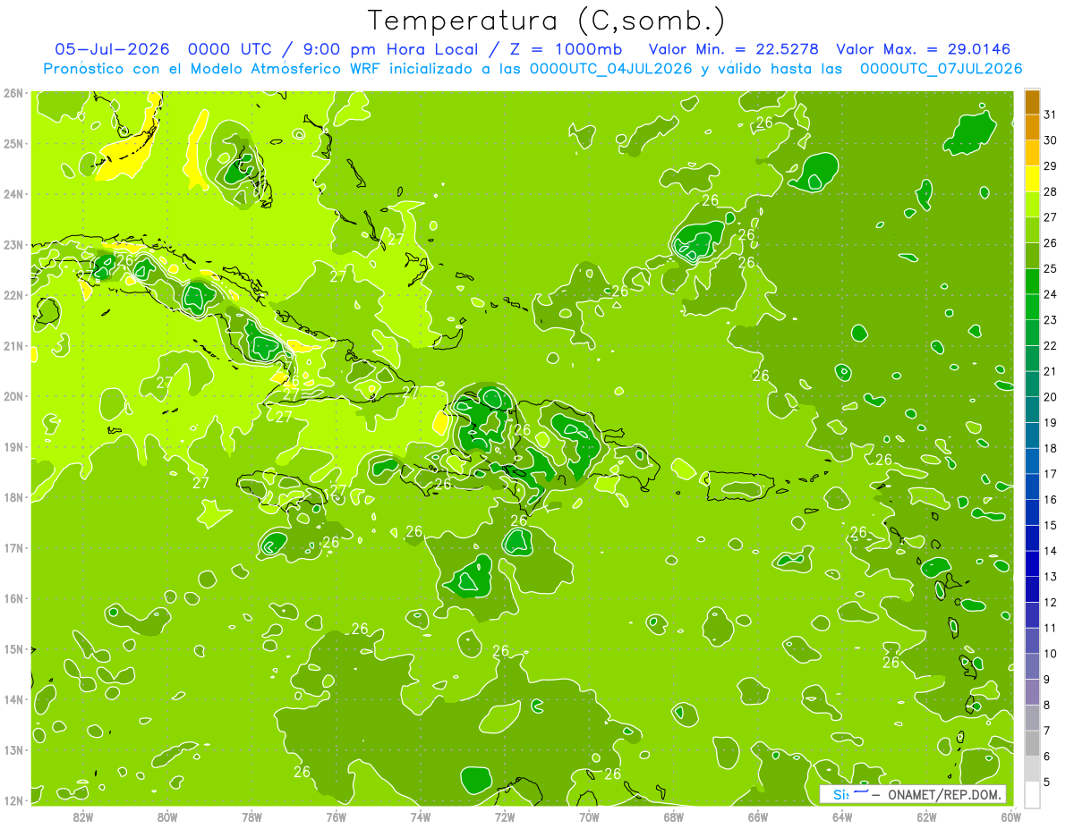Click the legend value '14'

1051,551
